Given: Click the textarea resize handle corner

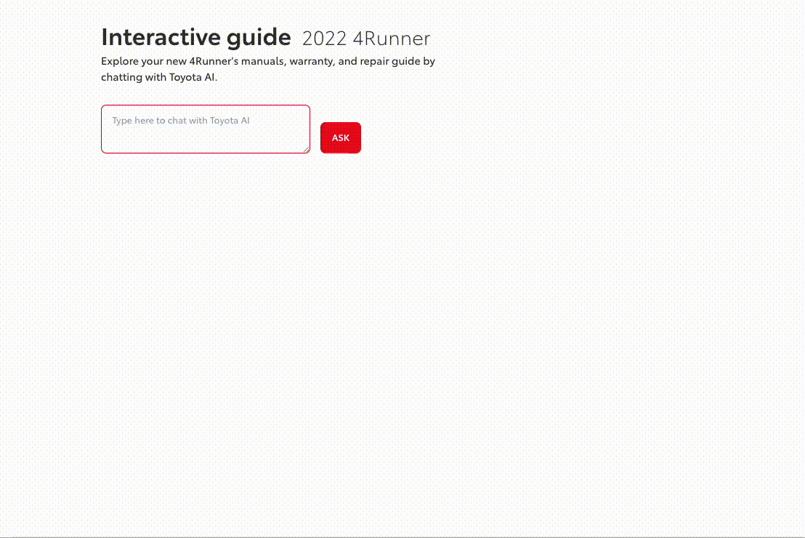Looking at the screenshot, I should click(x=307, y=150).
